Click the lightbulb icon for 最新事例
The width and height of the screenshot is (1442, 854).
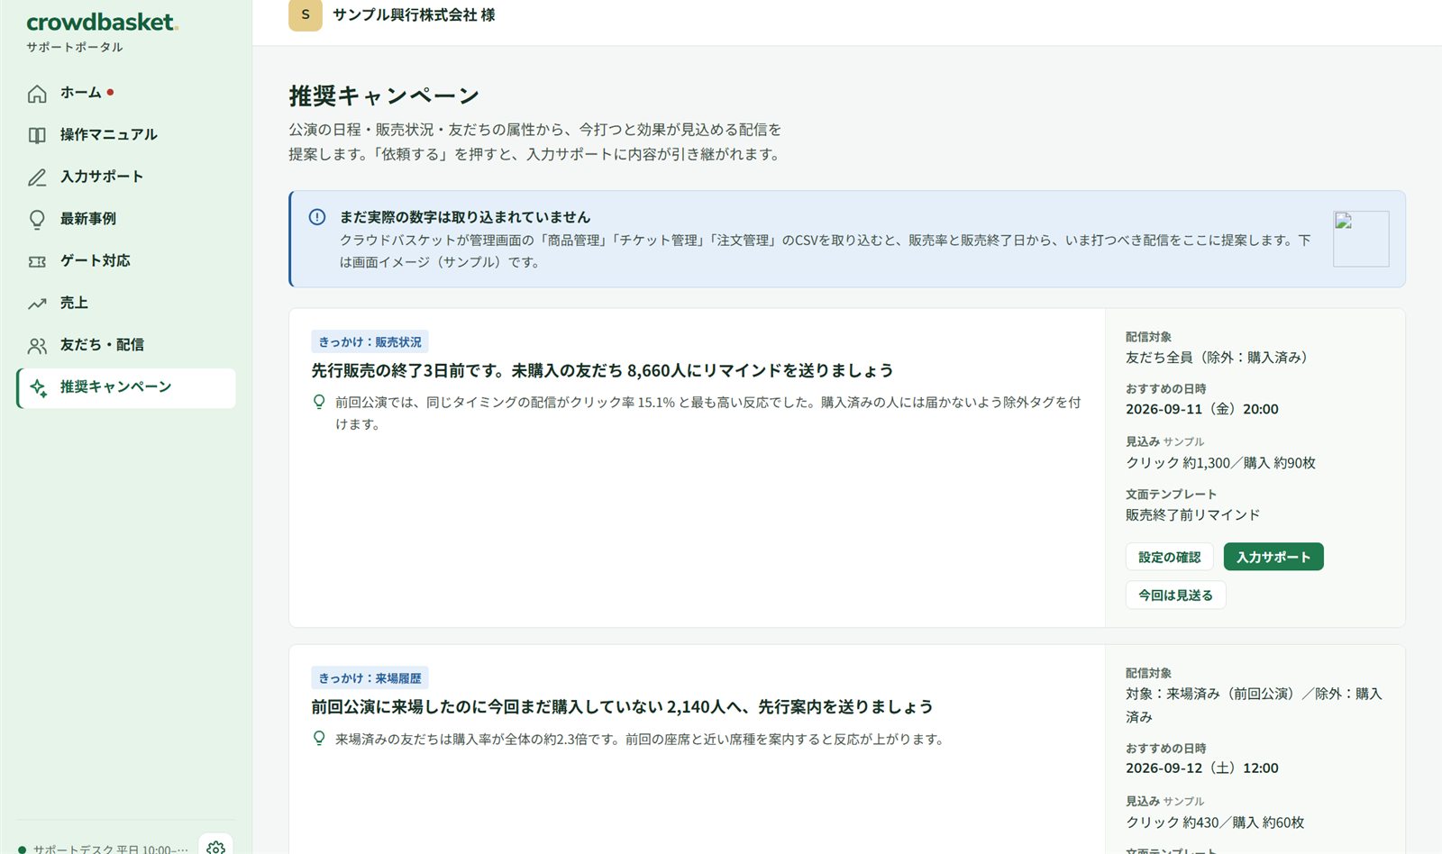[x=37, y=219]
